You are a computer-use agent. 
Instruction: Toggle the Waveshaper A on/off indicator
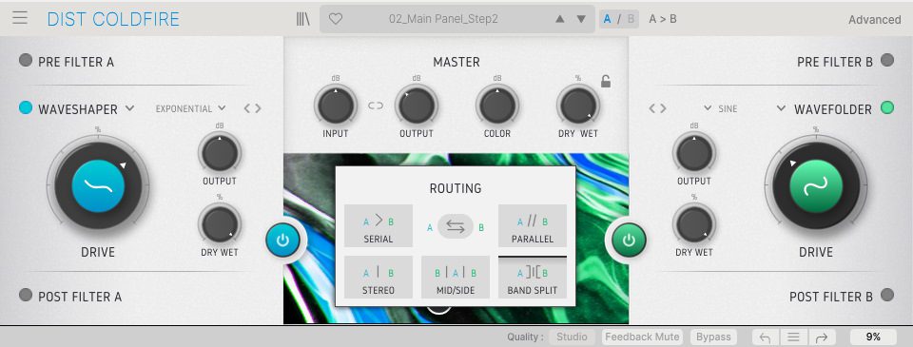point(26,107)
